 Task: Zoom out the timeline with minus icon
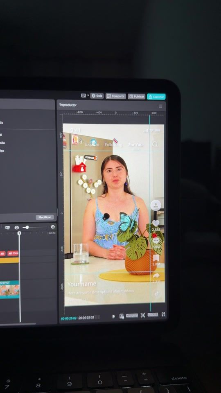[x=17, y=228]
